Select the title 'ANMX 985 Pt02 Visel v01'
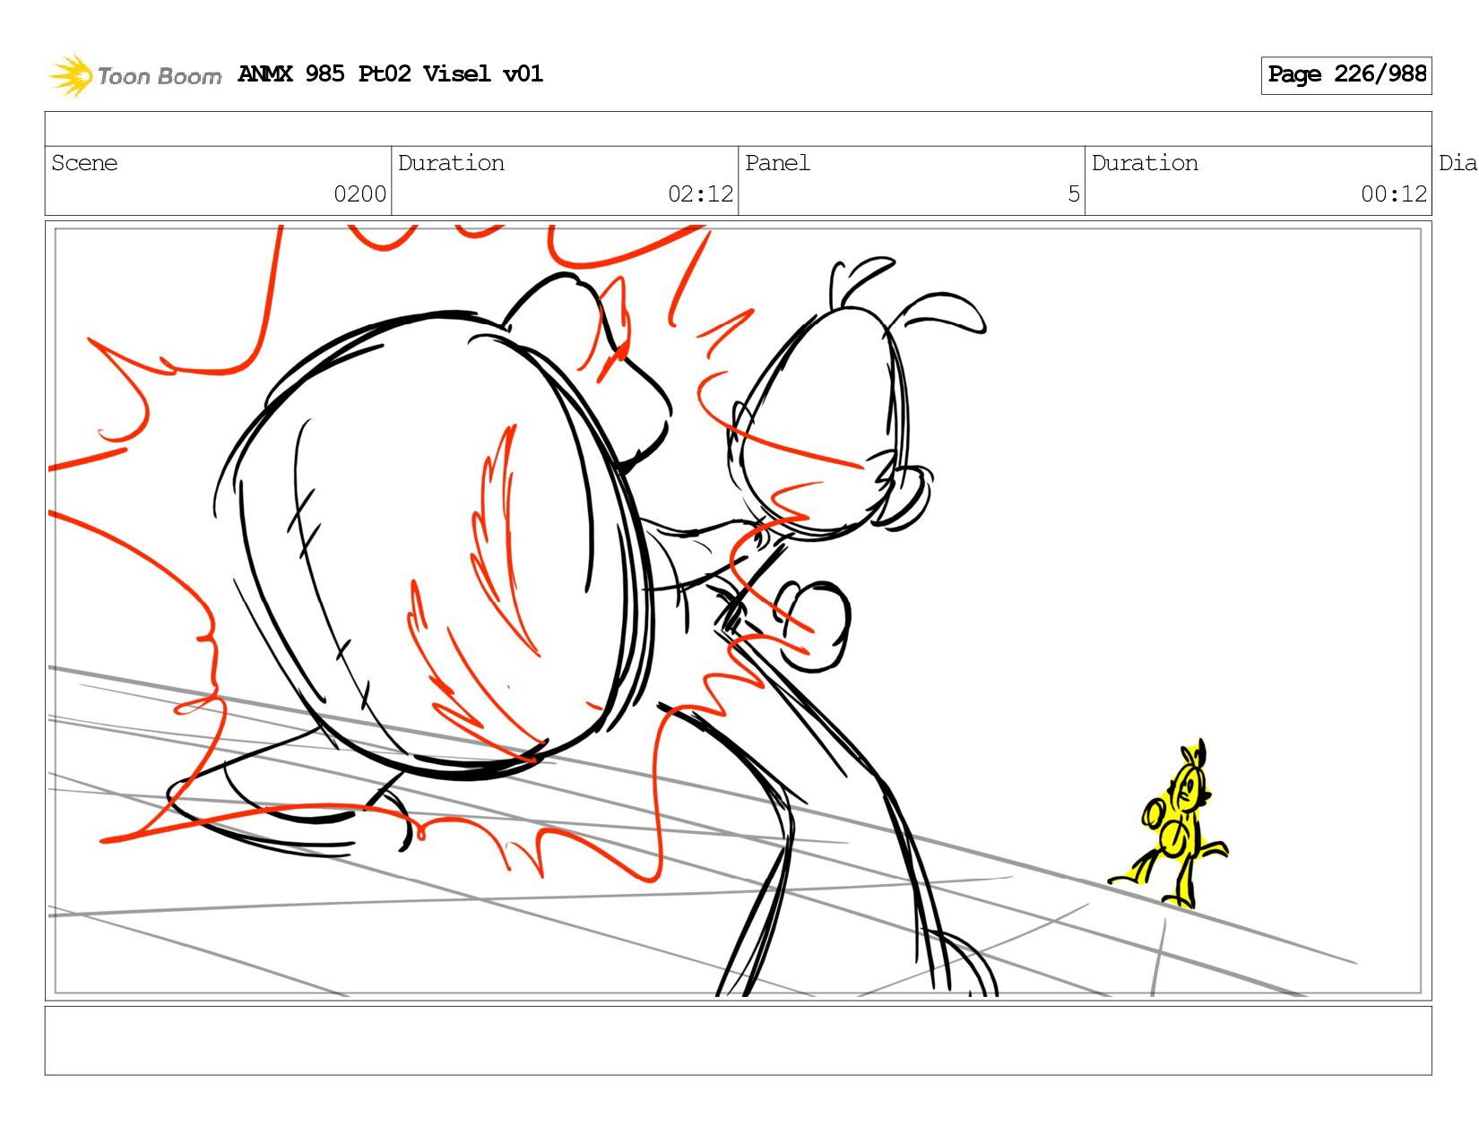 (x=390, y=73)
